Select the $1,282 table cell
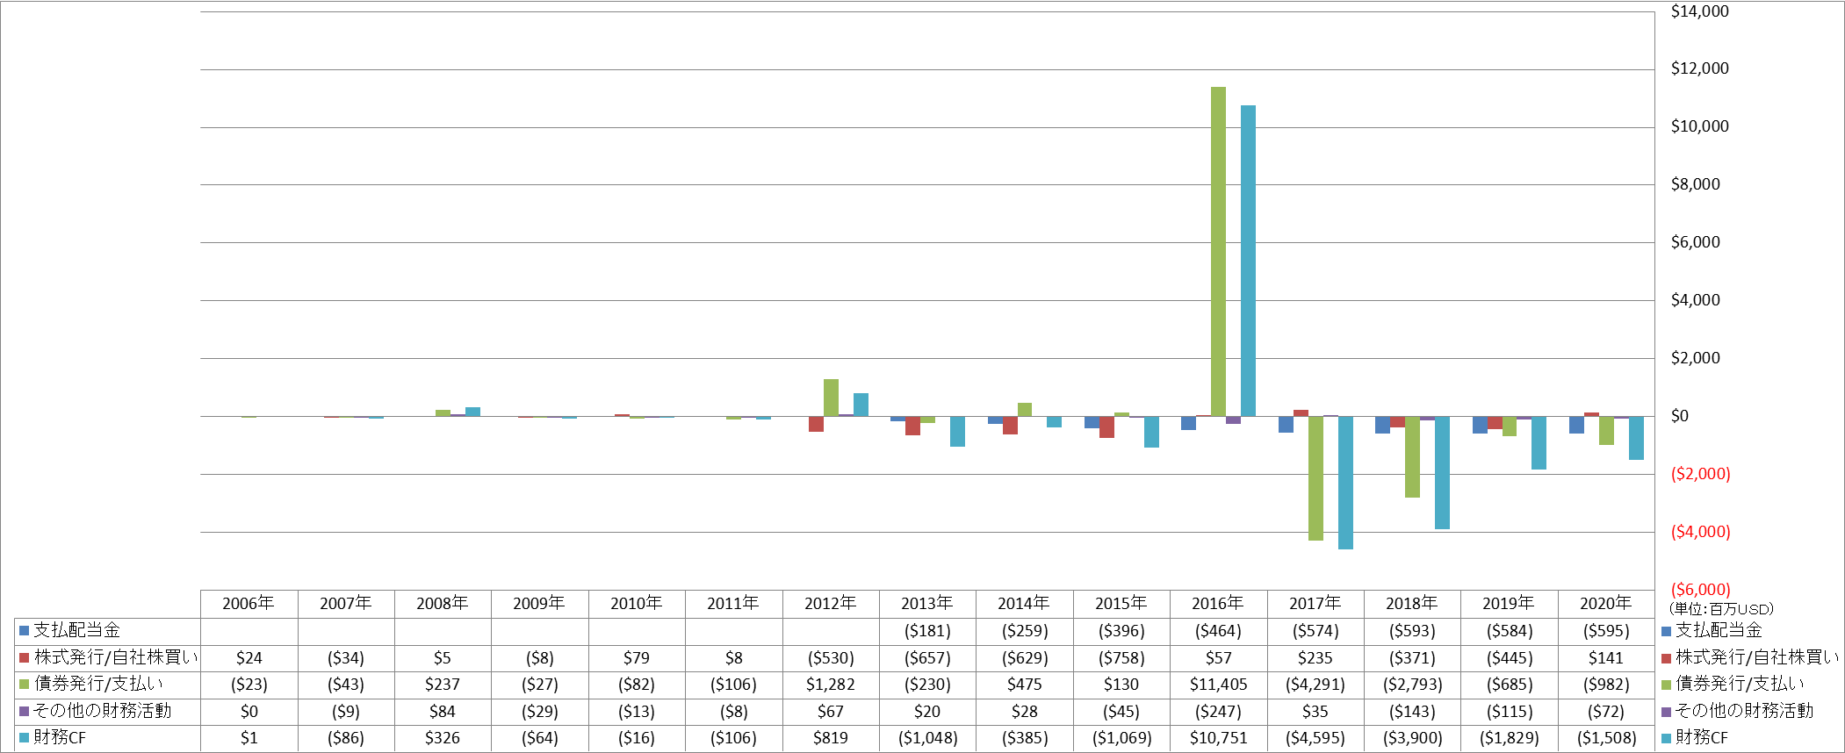This screenshot has height=753, width=1845. (831, 684)
